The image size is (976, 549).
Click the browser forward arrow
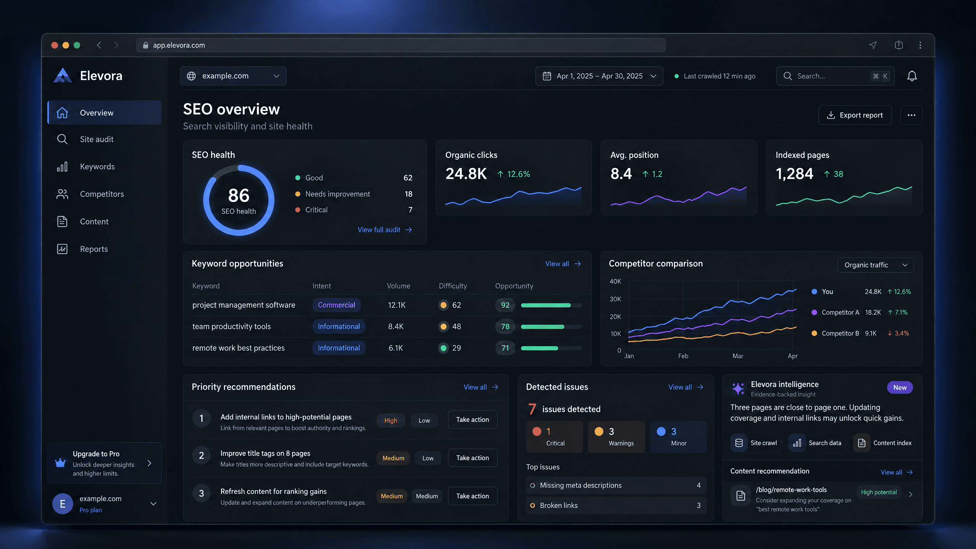point(116,45)
